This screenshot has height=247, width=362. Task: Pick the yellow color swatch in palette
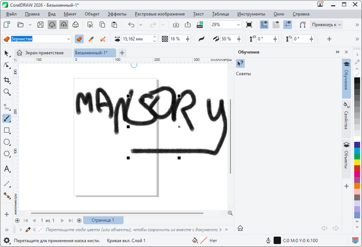[357, 162]
